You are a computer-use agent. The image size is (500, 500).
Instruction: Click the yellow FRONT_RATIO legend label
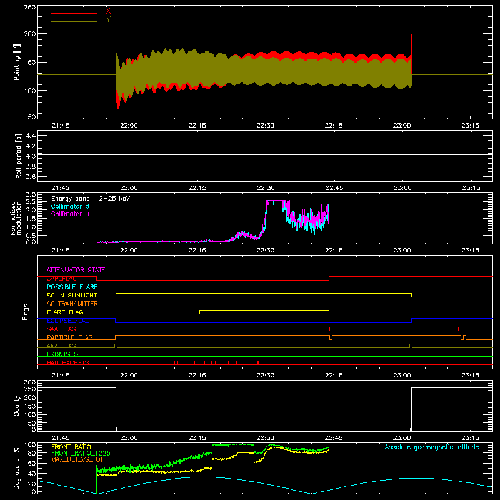pyautogui.click(x=71, y=447)
